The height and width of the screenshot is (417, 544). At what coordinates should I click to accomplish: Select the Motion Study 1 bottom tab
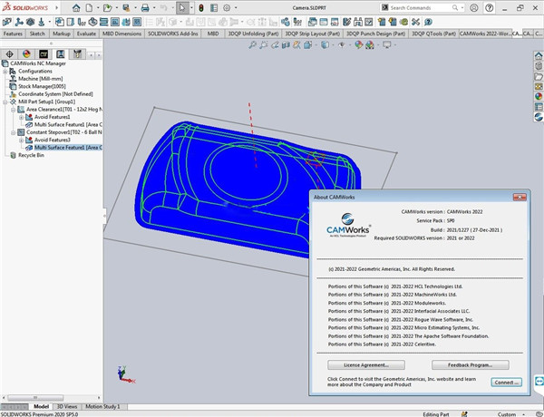pos(102,407)
